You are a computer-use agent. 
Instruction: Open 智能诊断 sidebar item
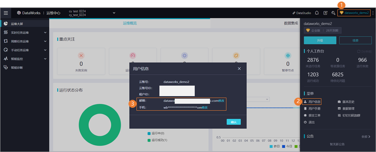click(25, 67)
